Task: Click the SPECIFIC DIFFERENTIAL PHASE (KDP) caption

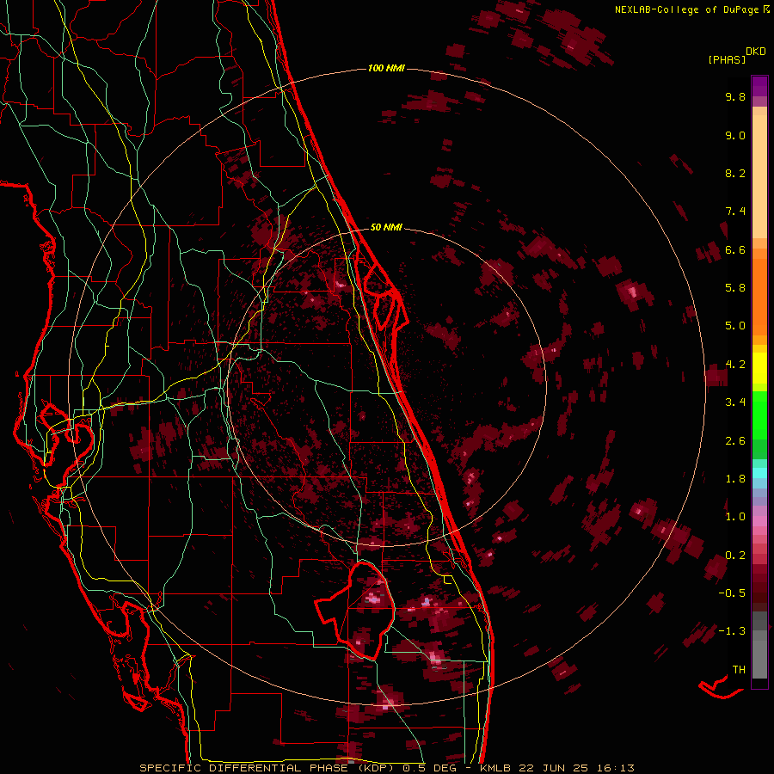Action: (268, 768)
